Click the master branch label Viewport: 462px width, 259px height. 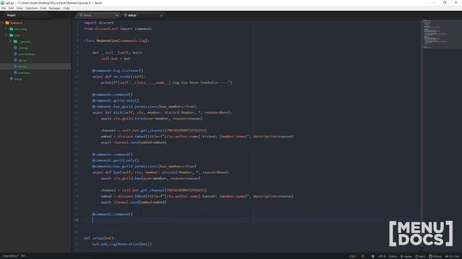[x=408, y=256]
